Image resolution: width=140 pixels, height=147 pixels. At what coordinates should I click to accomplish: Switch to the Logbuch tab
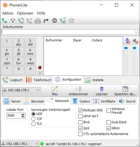(12, 80)
